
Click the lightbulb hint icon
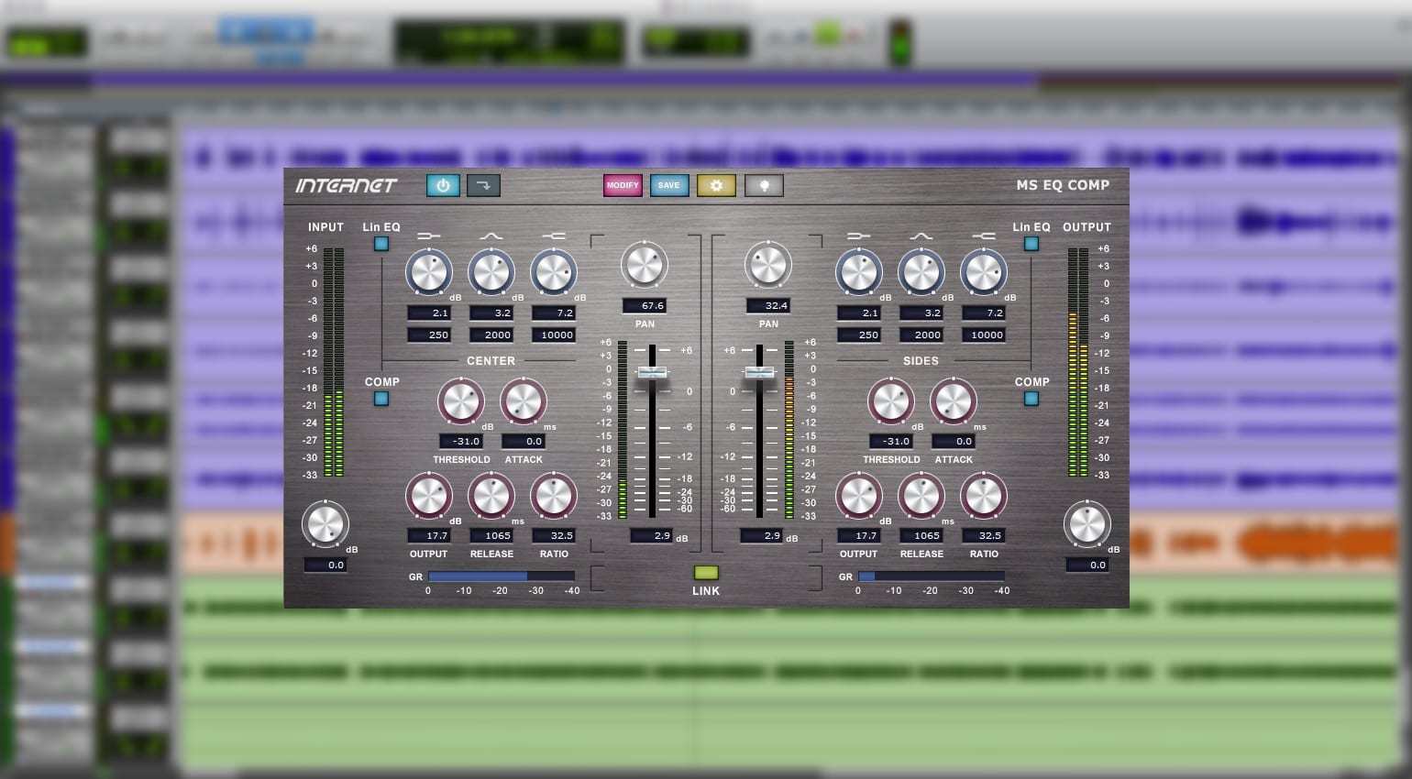(x=764, y=185)
